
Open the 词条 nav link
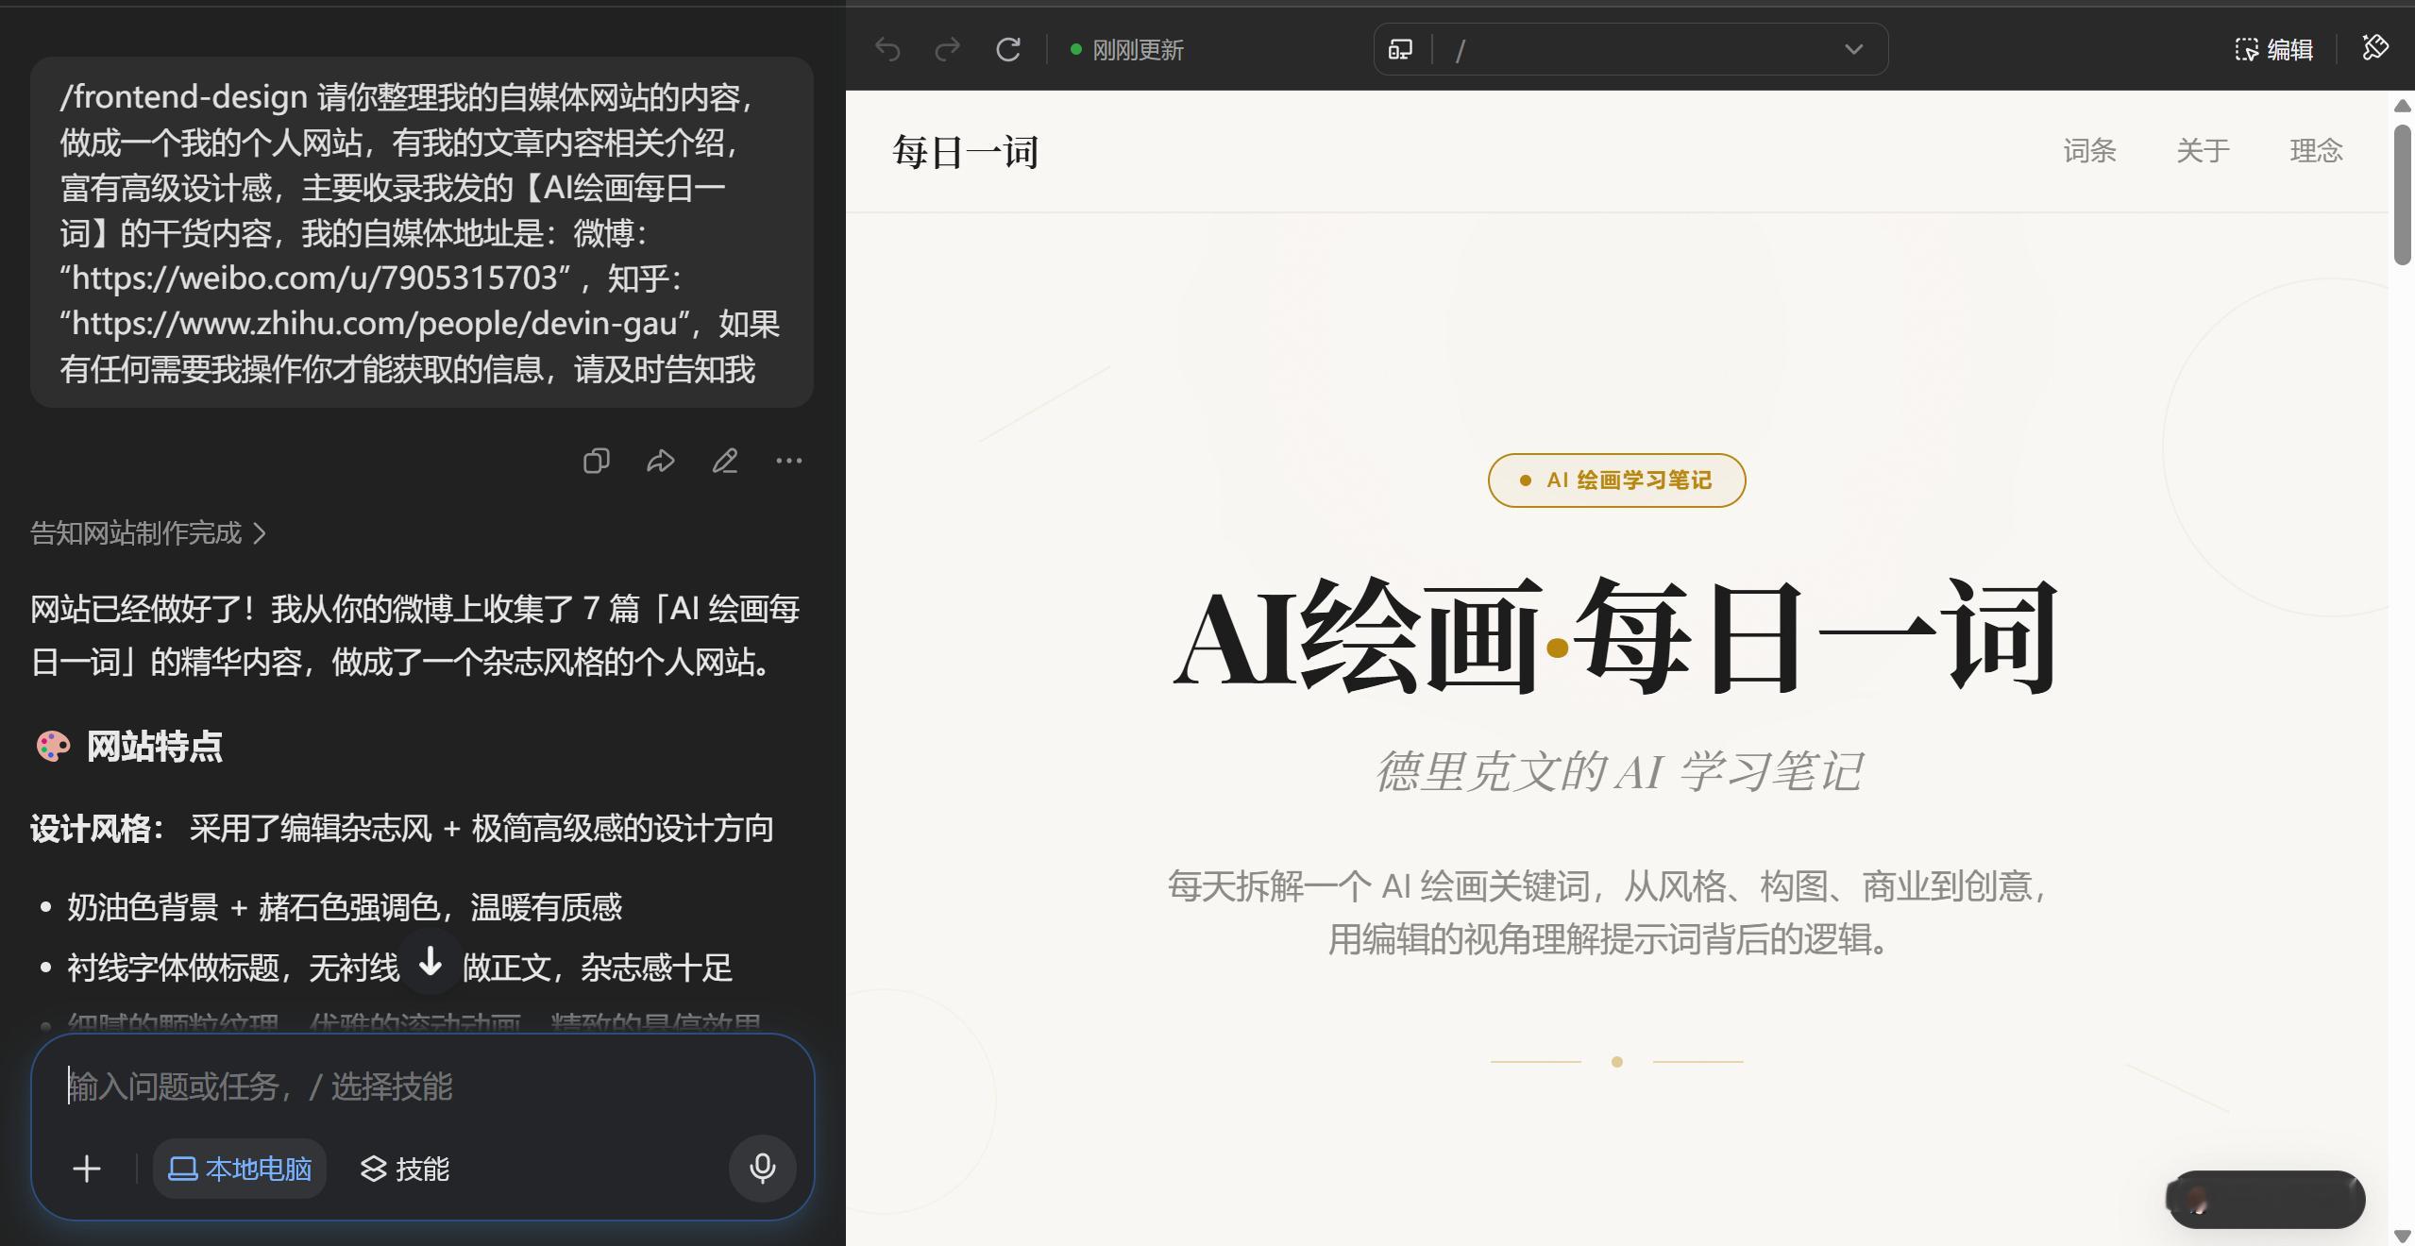(2089, 150)
